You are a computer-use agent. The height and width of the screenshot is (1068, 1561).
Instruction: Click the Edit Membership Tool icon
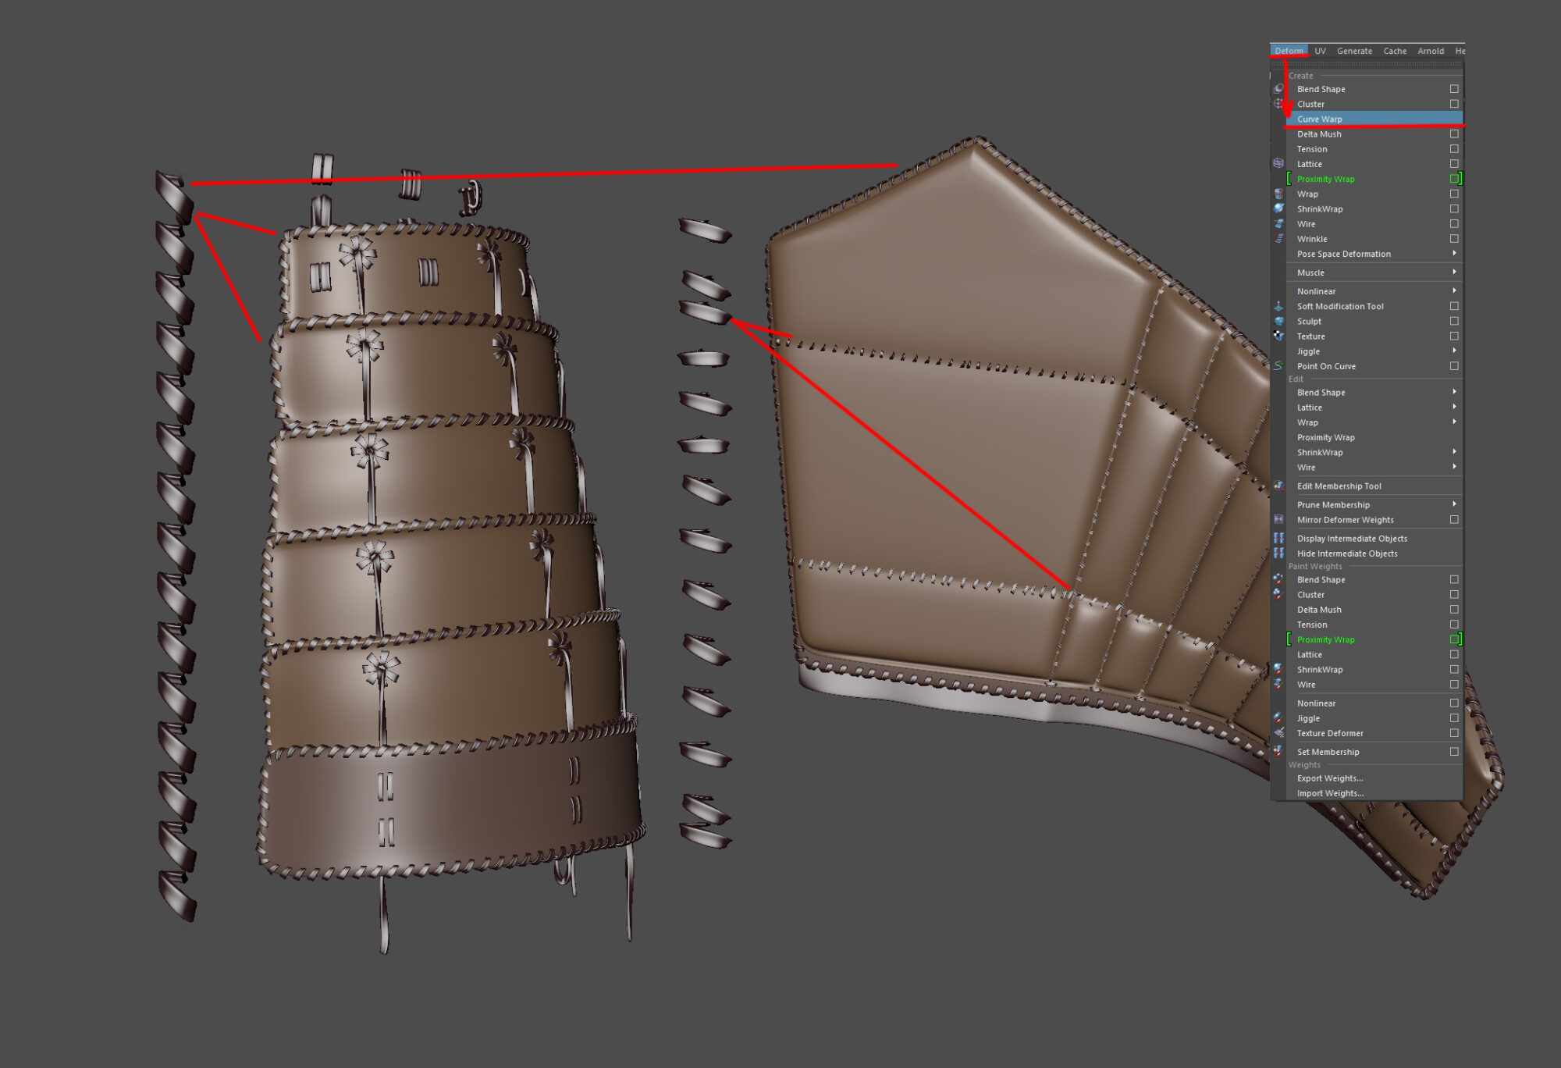(x=1278, y=486)
